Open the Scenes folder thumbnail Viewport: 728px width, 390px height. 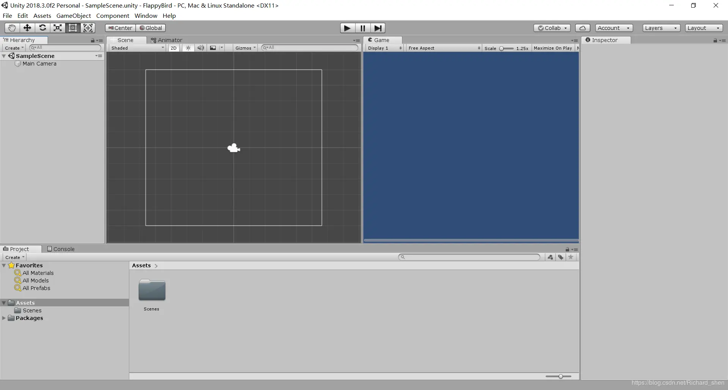point(152,290)
